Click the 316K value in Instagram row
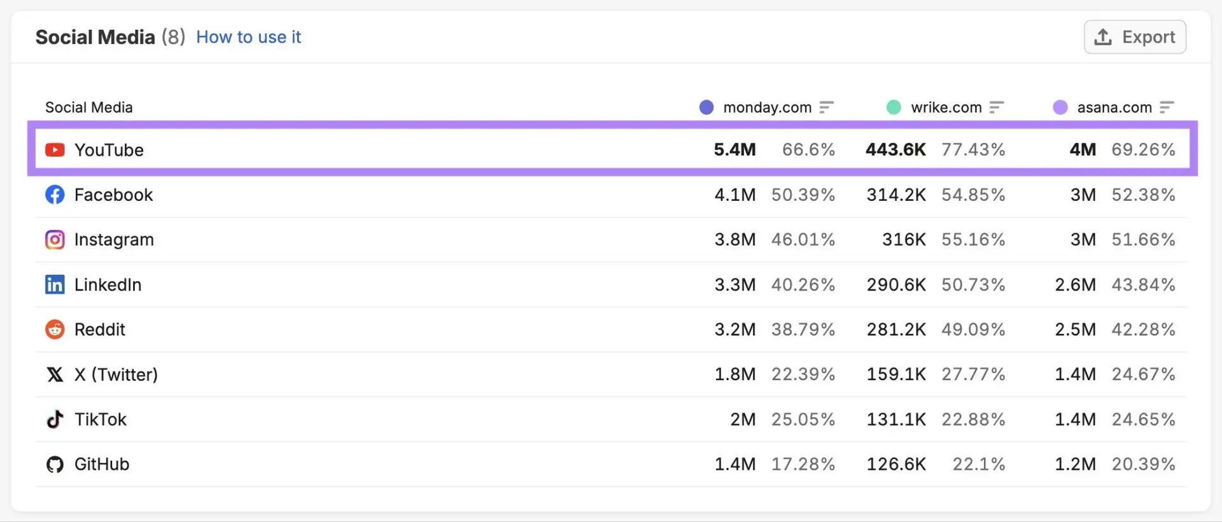Viewport: 1222px width, 522px height. point(904,240)
